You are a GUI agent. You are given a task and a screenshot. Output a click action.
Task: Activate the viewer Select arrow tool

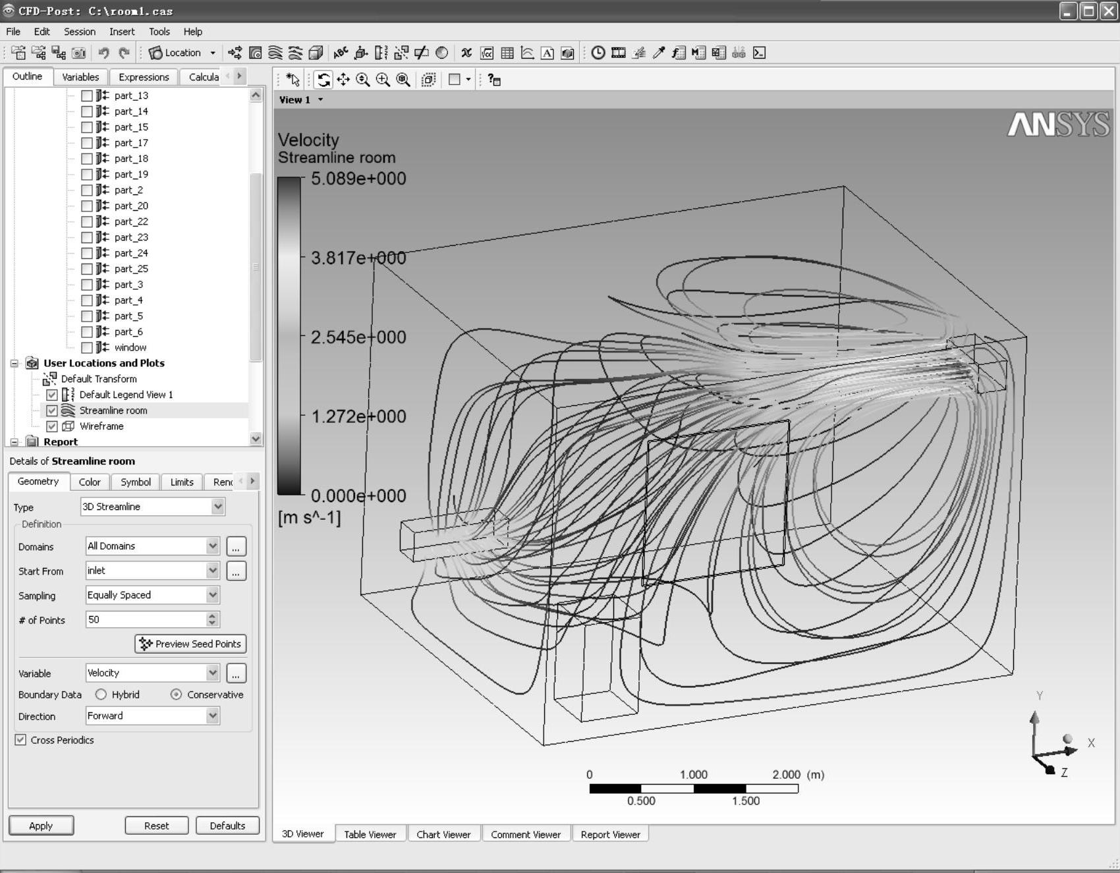pyautogui.click(x=293, y=80)
